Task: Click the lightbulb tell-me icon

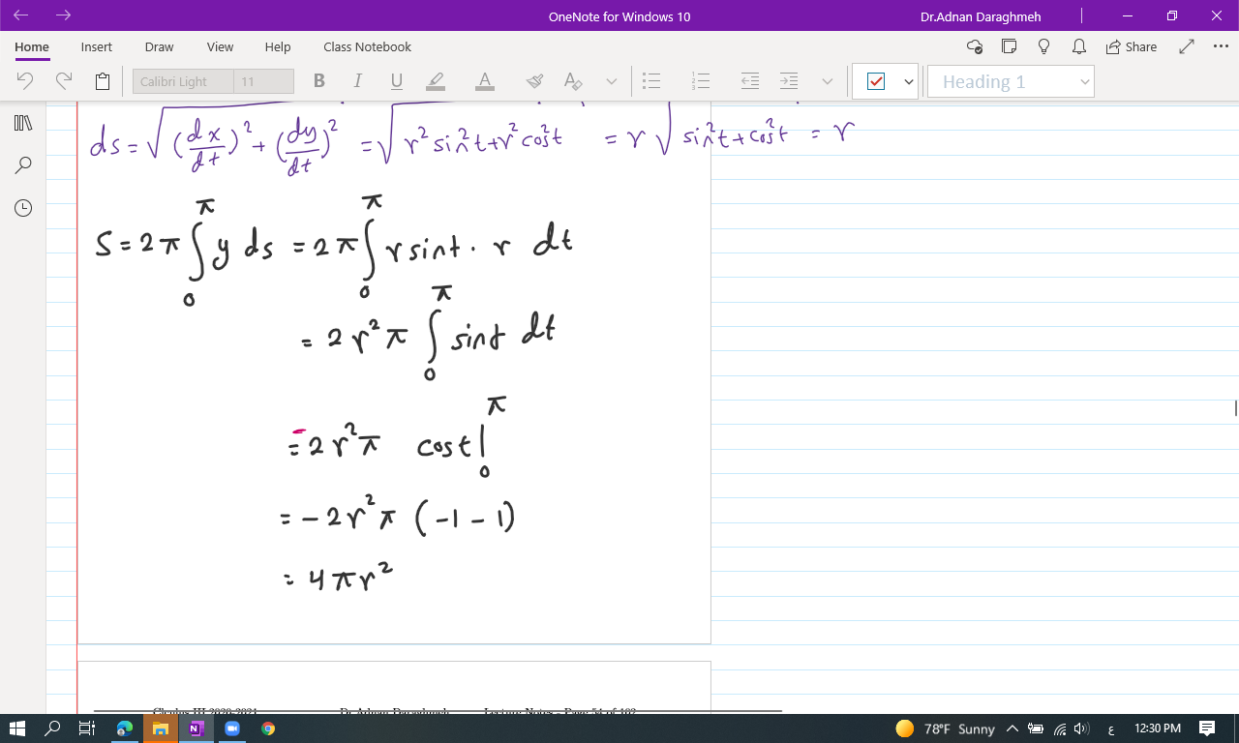Action: pos(1044,46)
